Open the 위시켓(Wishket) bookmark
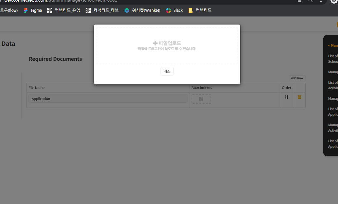The height and width of the screenshot is (204, 338). pos(142,10)
